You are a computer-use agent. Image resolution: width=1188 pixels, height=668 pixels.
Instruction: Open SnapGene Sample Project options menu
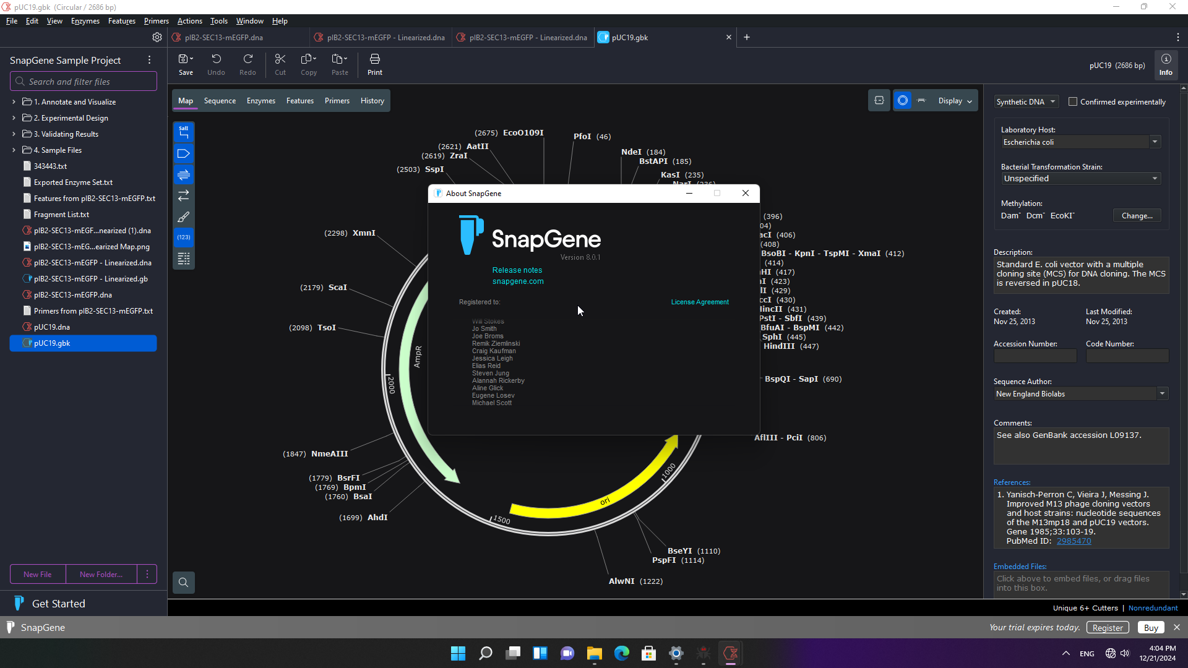pyautogui.click(x=149, y=60)
